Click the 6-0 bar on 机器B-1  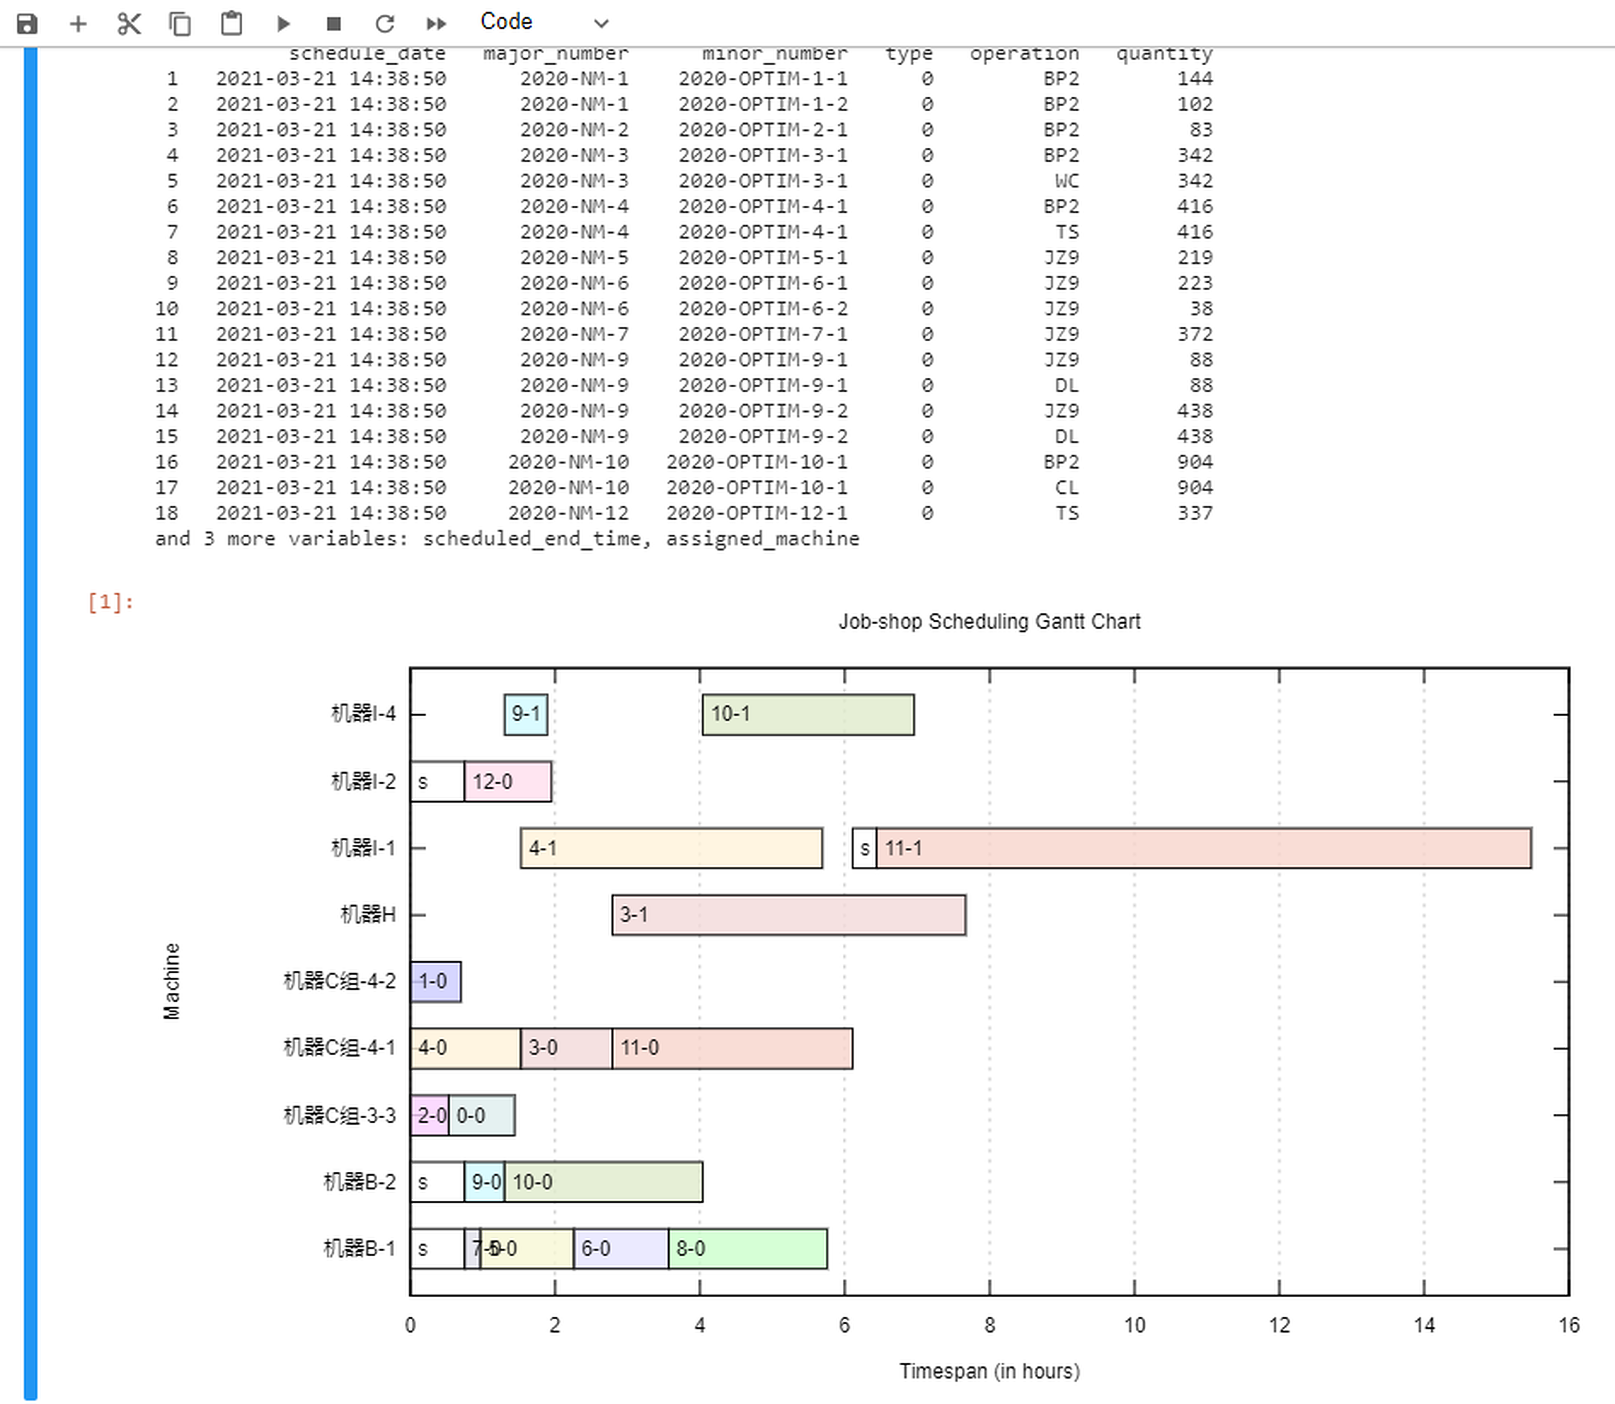(x=621, y=1248)
